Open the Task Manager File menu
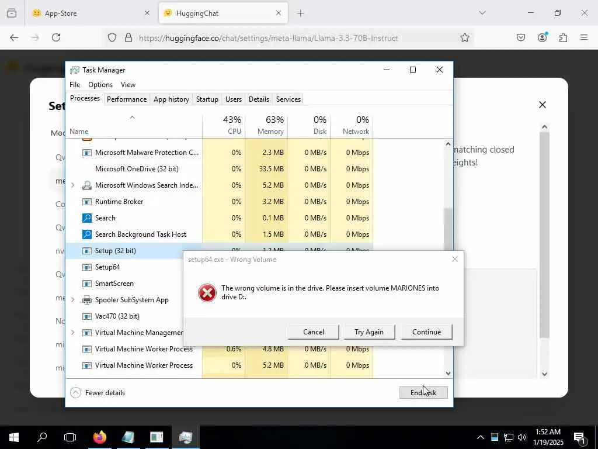 tap(75, 84)
